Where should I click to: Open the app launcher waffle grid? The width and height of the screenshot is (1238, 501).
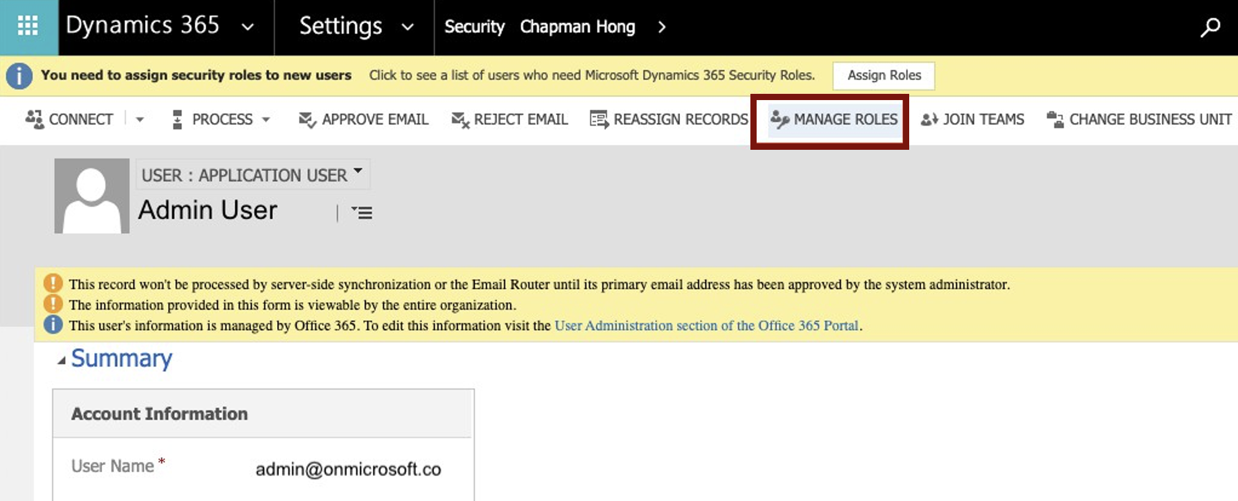tap(28, 26)
